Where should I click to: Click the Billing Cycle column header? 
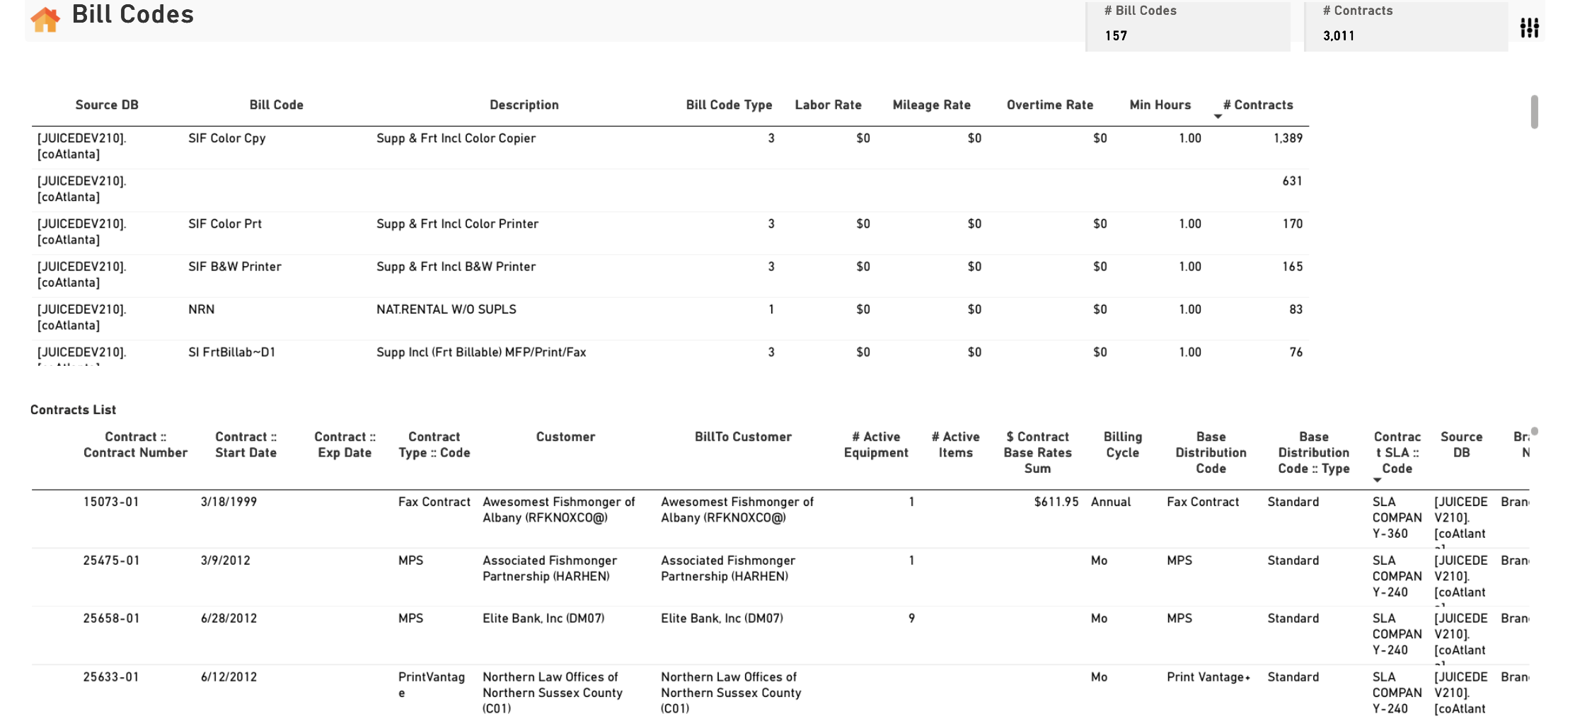[x=1122, y=444]
